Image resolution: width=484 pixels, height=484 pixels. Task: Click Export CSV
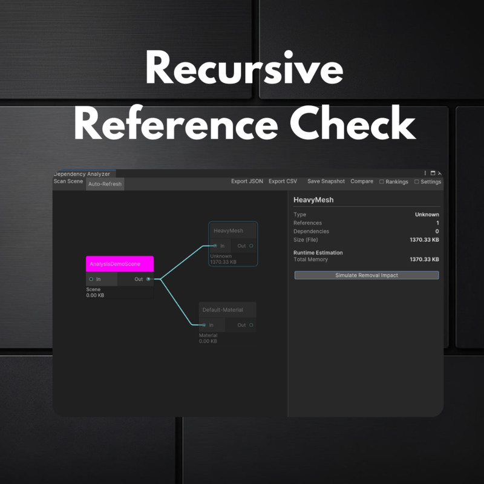(x=282, y=181)
